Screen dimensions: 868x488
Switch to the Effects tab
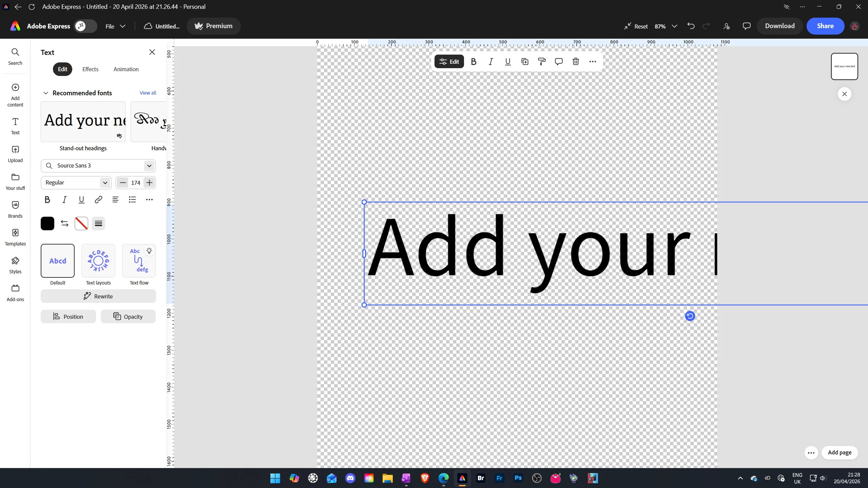pos(90,69)
